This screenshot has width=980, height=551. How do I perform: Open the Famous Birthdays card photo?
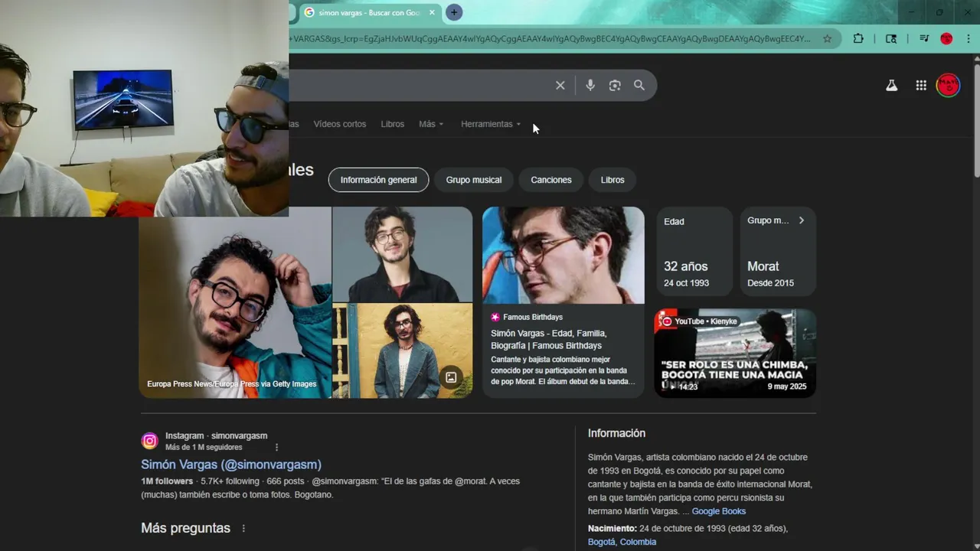click(x=563, y=255)
